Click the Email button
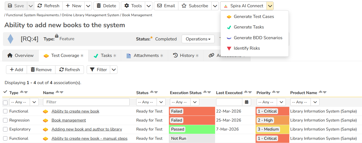Image resolution: width=362 pixels, height=143 pixels. [166, 6]
